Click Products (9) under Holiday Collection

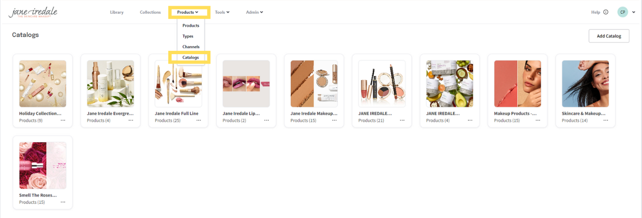[x=31, y=121]
